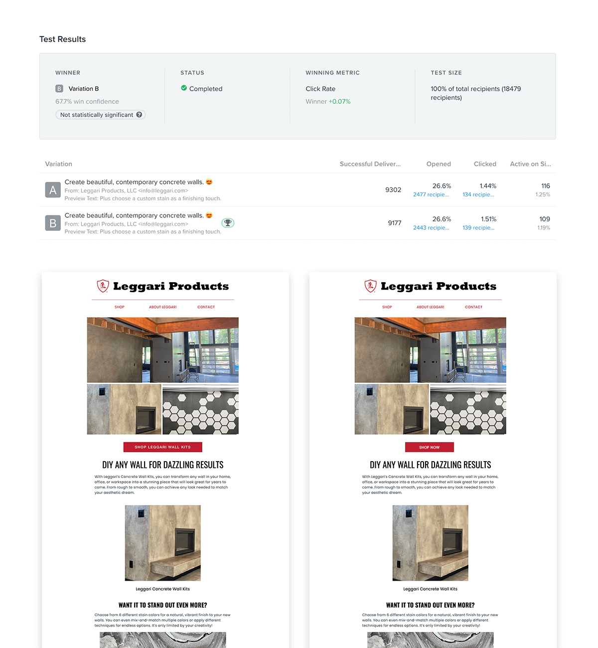Click the fireplace wall photo in right preview
This screenshot has width=598, height=648.
[x=392, y=409]
